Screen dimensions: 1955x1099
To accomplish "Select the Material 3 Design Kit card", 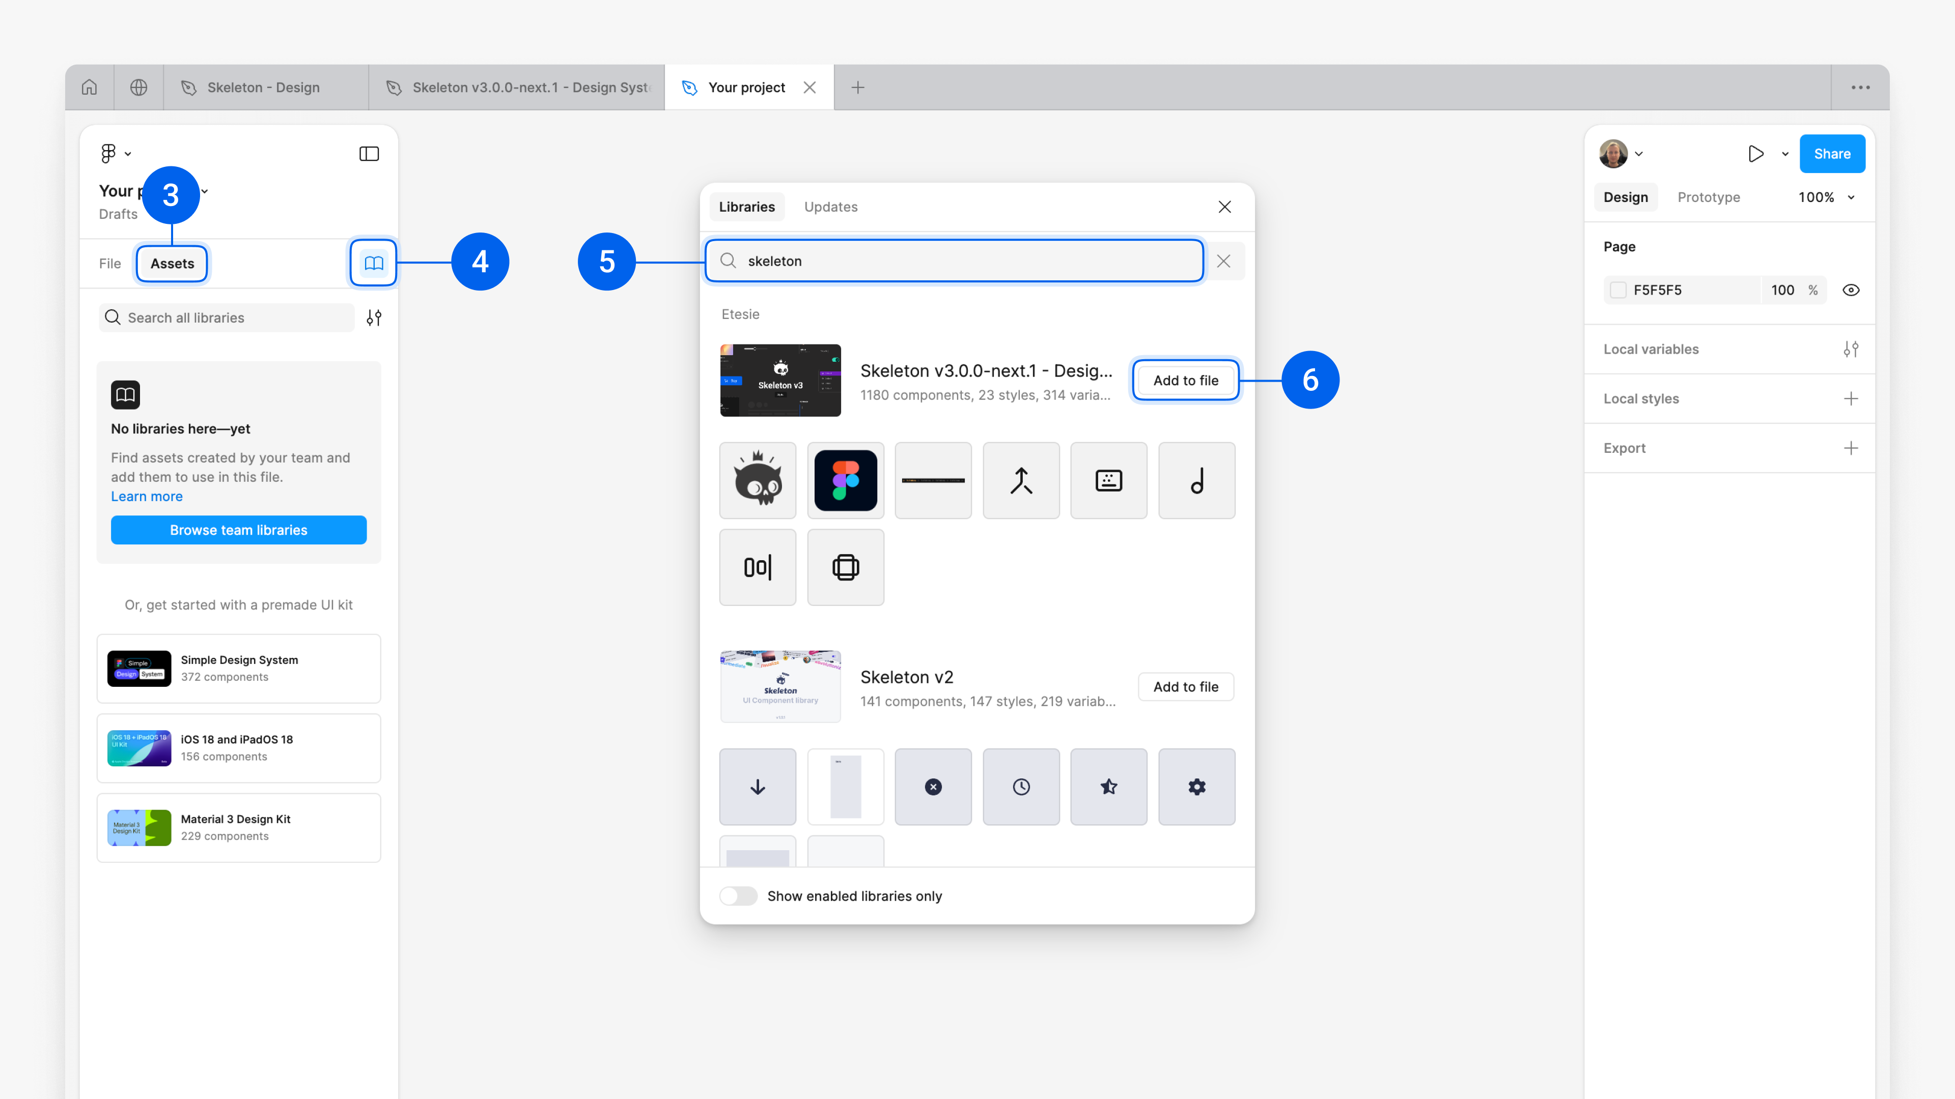I will point(238,827).
